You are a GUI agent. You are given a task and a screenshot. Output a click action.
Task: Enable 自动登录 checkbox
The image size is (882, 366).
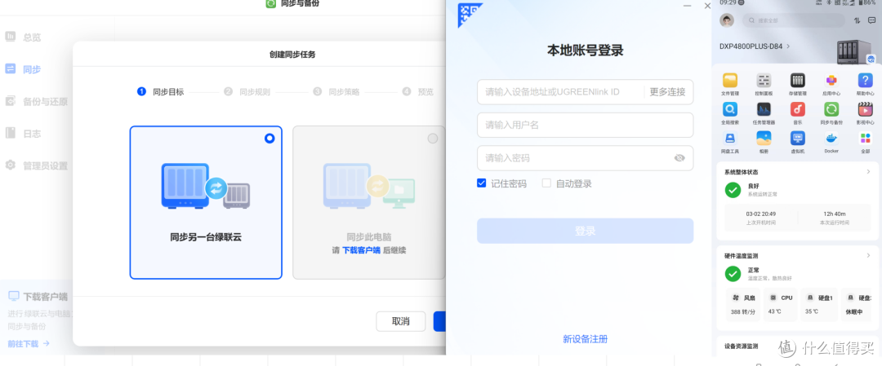coord(546,183)
